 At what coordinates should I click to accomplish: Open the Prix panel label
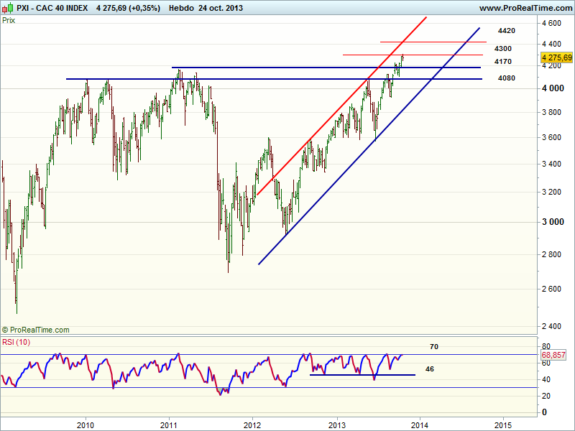point(9,20)
